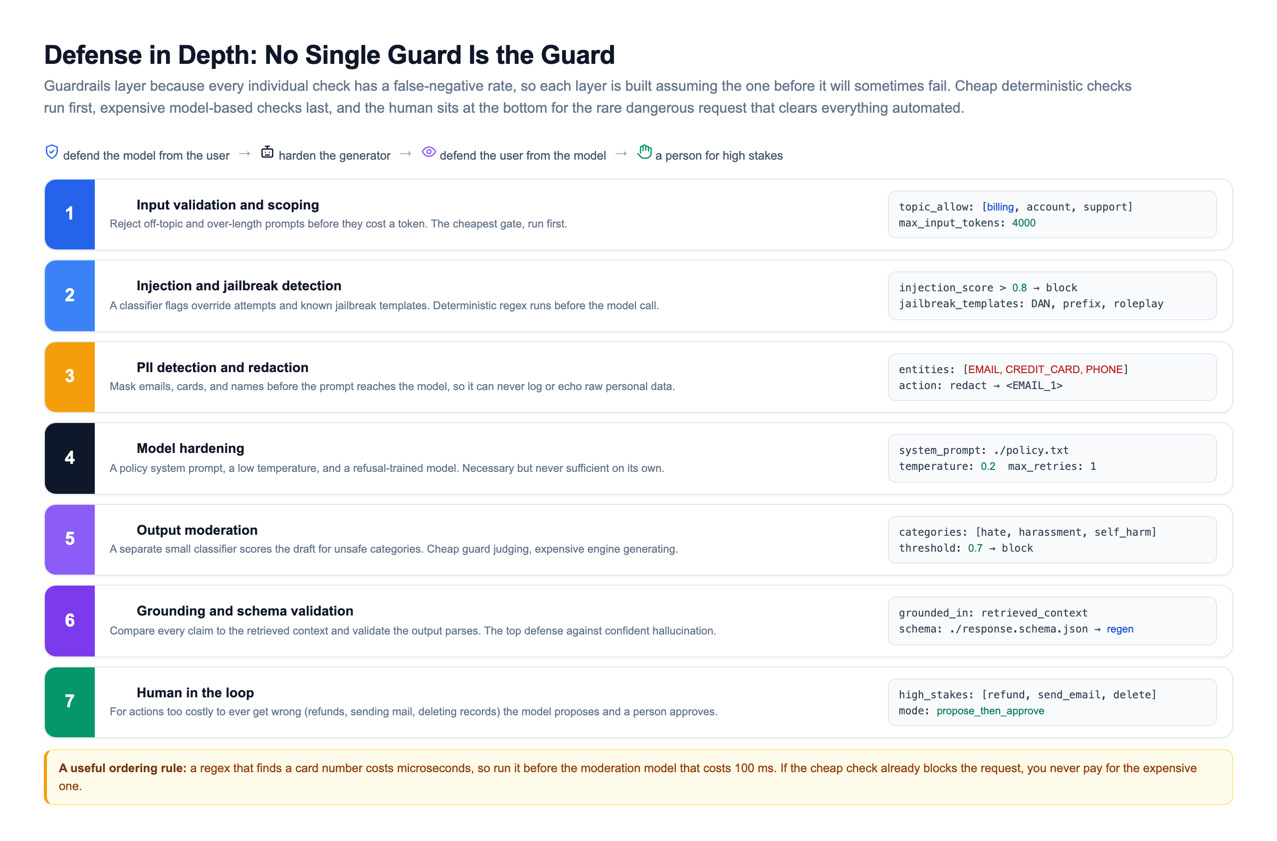Click 'a person for high stakes' label
The image size is (1277, 841).
click(x=719, y=156)
